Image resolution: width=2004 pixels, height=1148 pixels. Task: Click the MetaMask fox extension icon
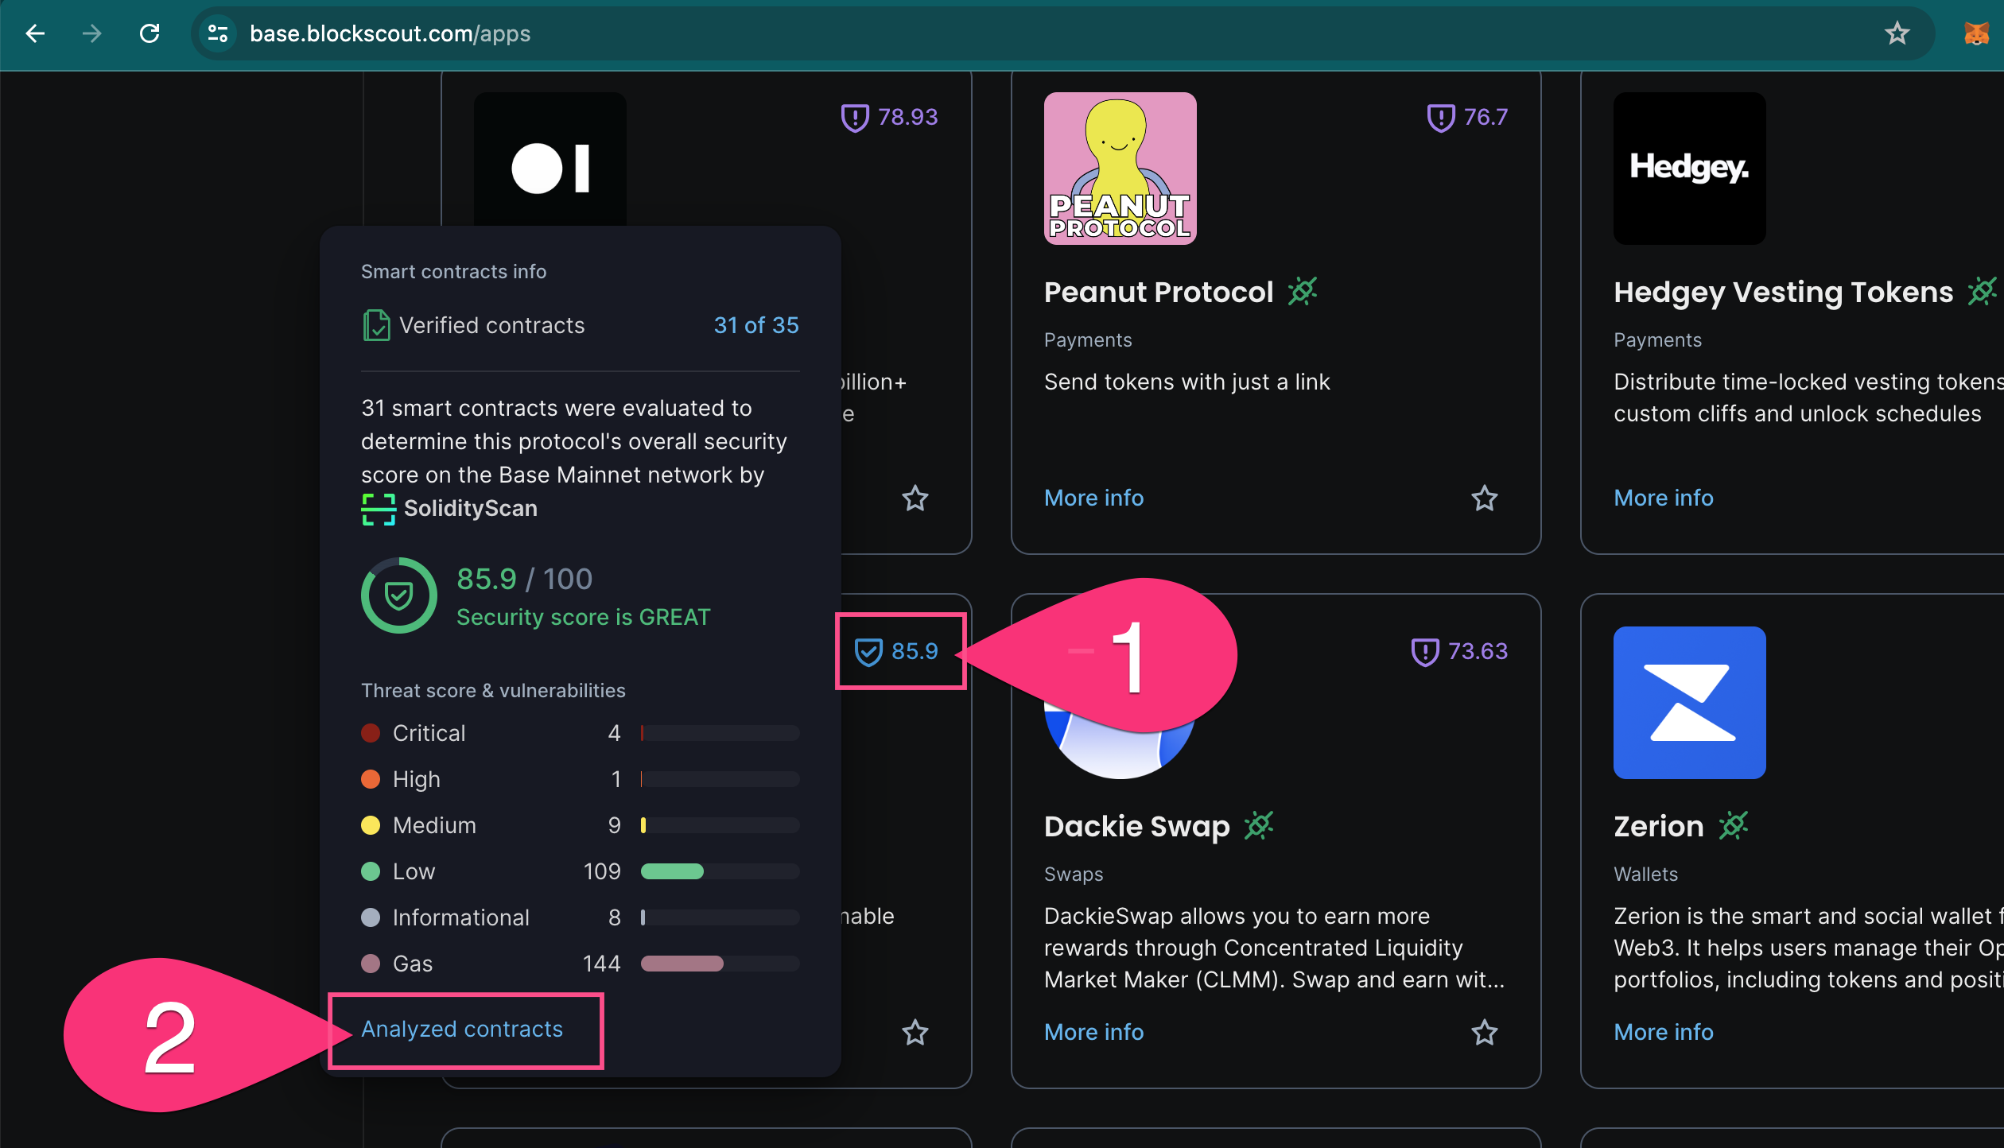[x=1975, y=33]
